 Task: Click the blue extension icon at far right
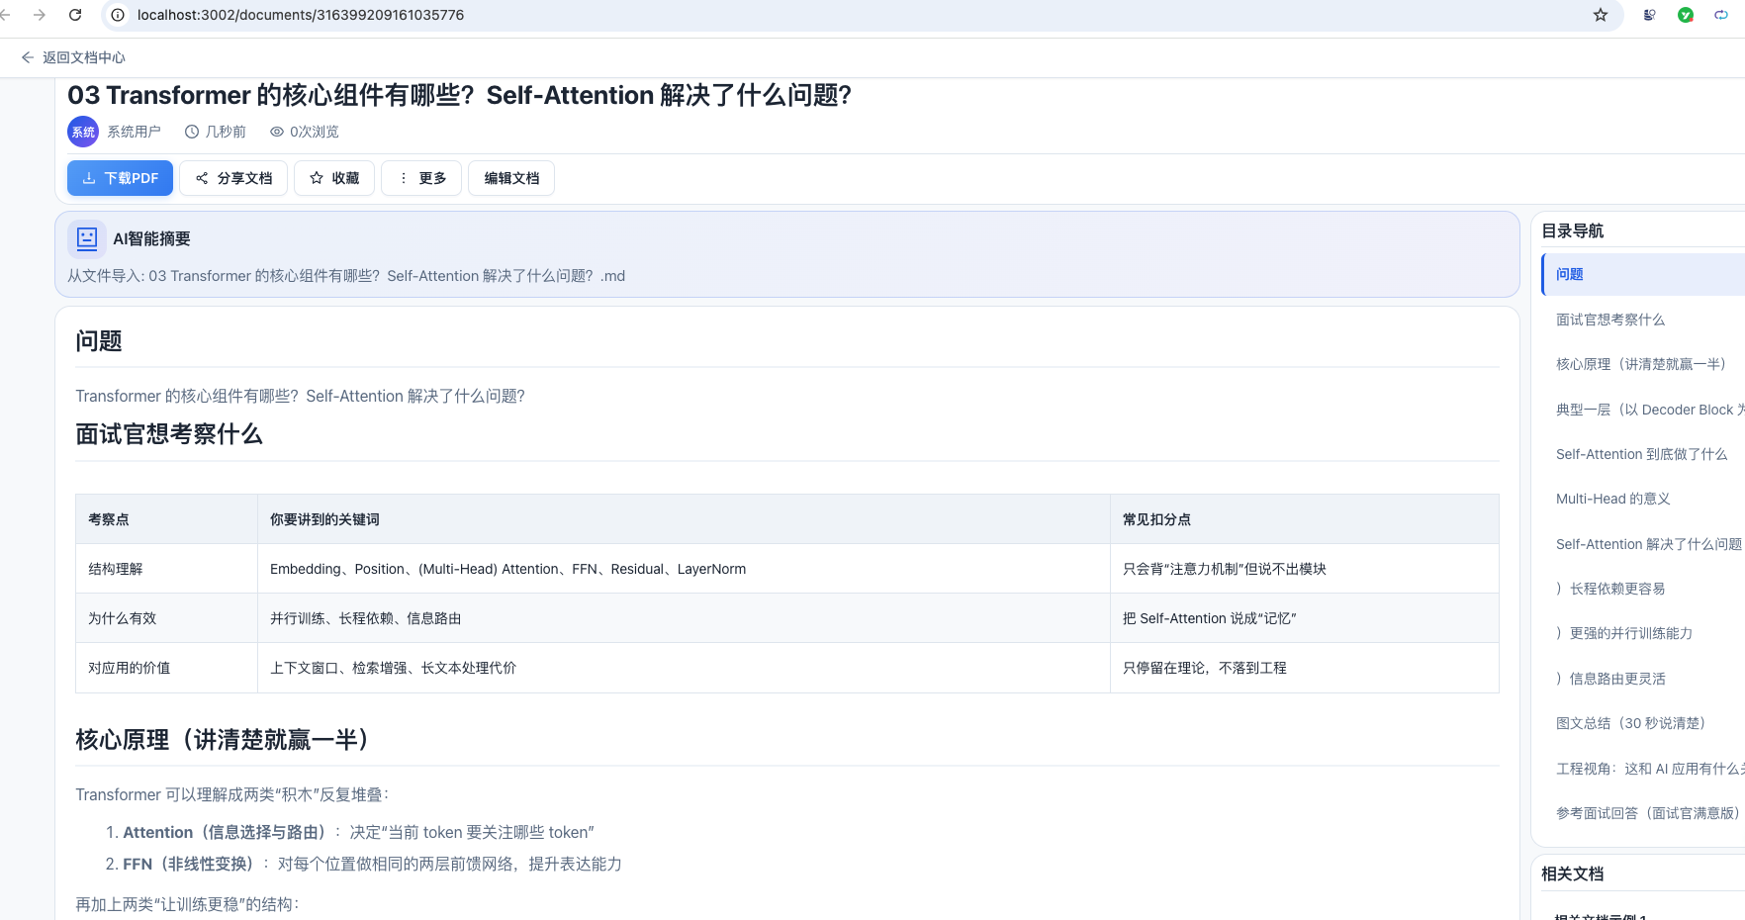[x=1721, y=15]
